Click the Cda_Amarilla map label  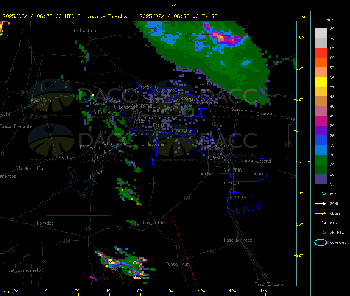[29, 168]
